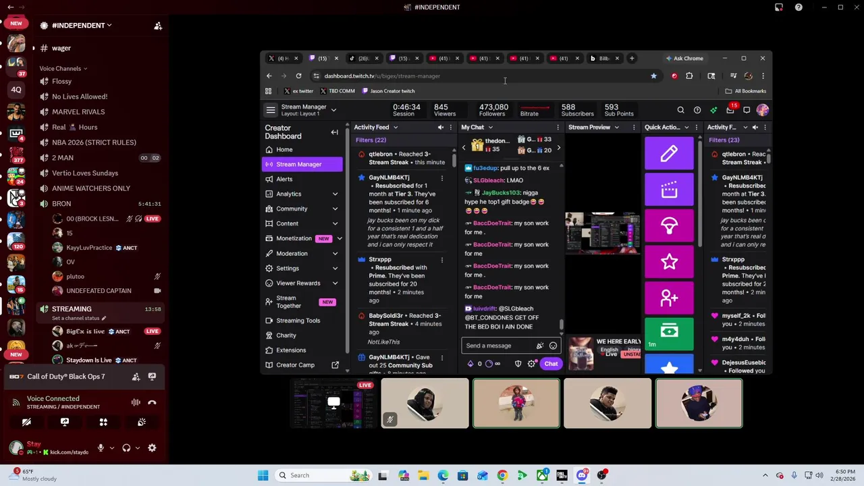Click invite members icon in server header
Image resolution: width=864 pixels, height=486 pixels.
pos(158,26)
